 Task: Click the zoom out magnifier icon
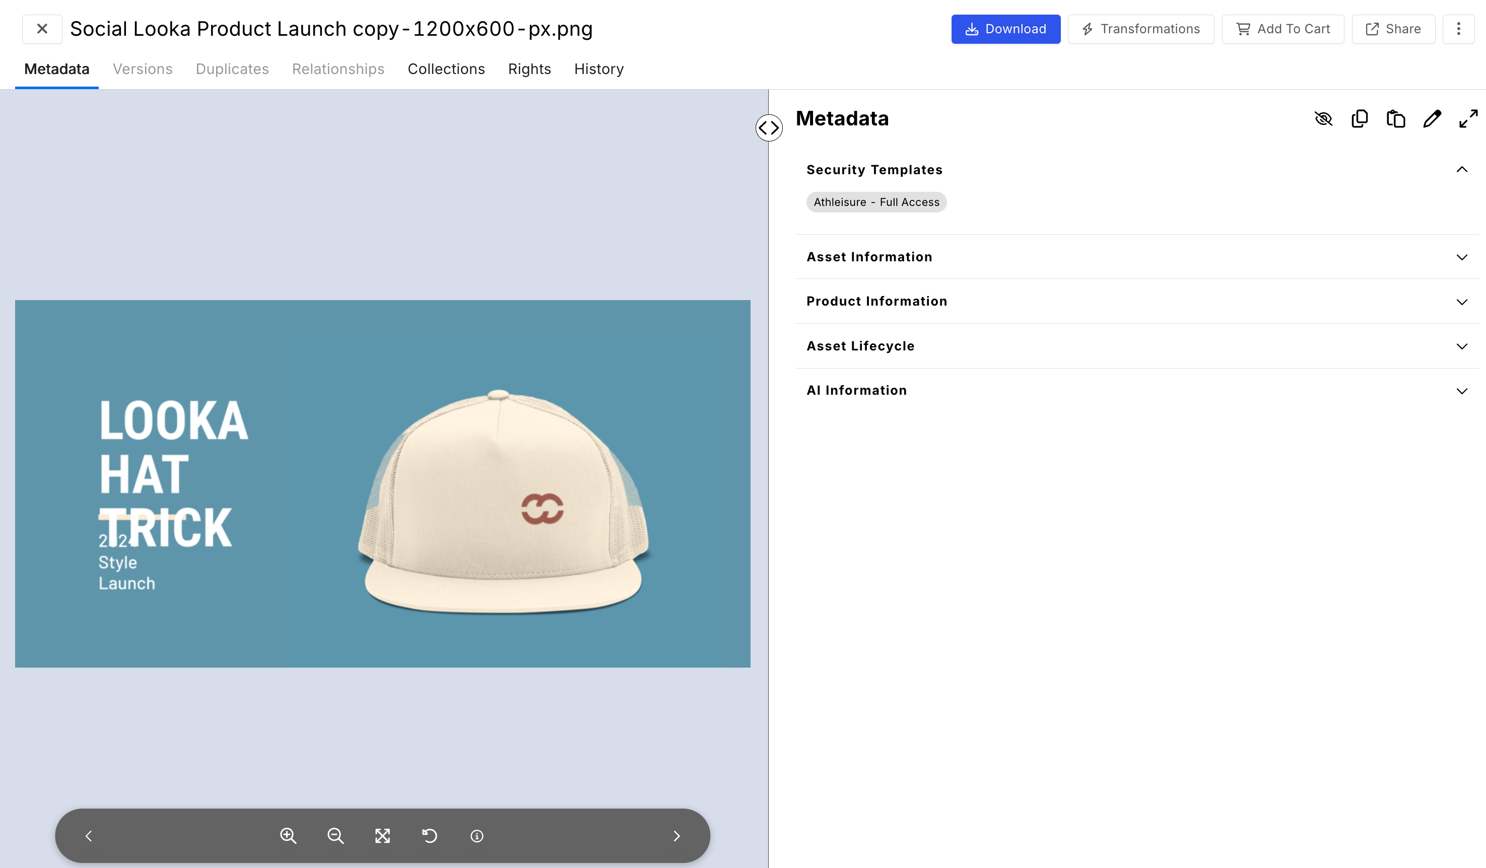(x=335, y=836)
